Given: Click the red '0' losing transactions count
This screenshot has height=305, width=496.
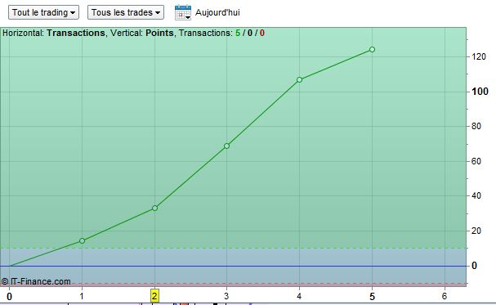Looking at the screenshot, I should [262, 33].
